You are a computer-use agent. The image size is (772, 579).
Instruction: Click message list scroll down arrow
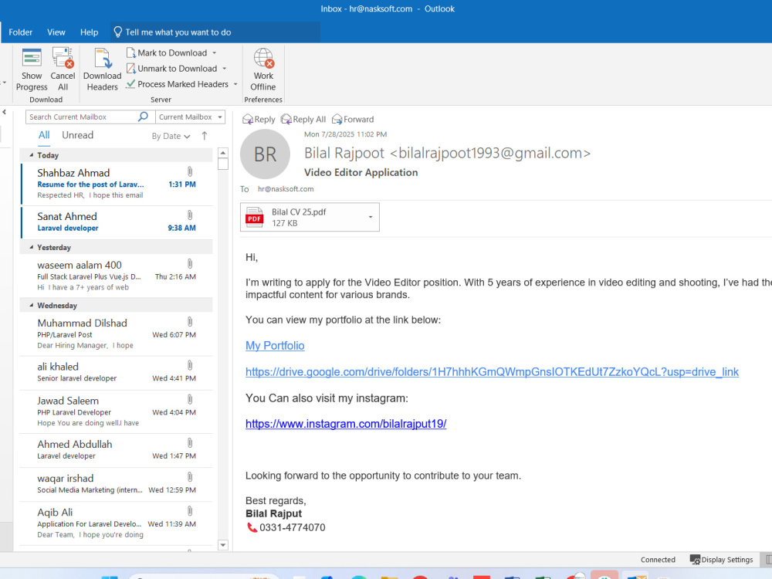tap(223, 544)
